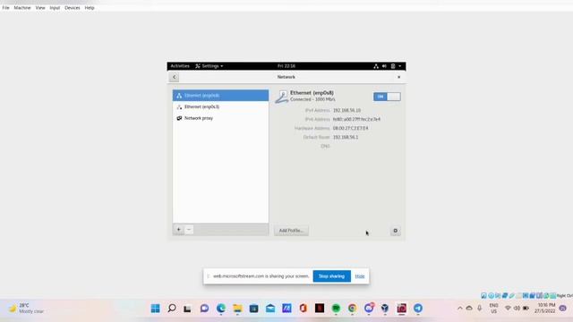The height and width of the screenshot is (322, 573).
Task: Open the VirtualBox File menu
Action: [6, 8]
